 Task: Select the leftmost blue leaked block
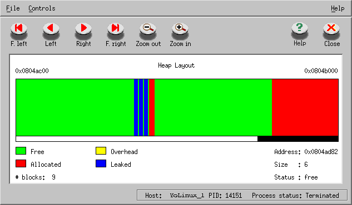(x=136, y=107)
